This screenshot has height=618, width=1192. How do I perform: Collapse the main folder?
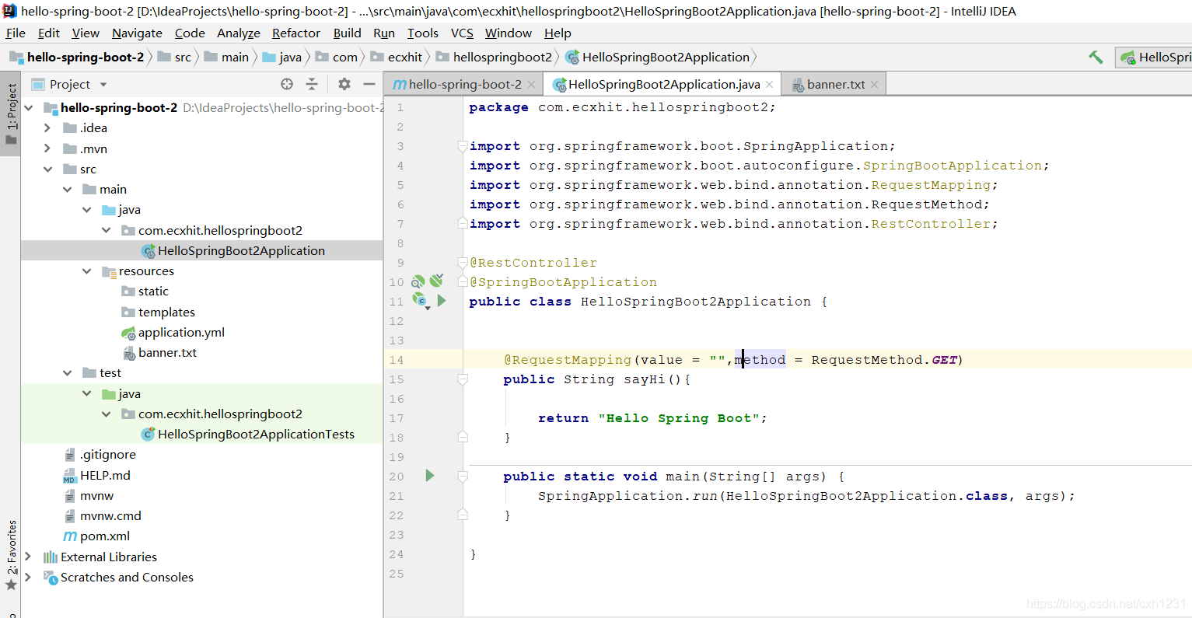click(x=67, y=189)
